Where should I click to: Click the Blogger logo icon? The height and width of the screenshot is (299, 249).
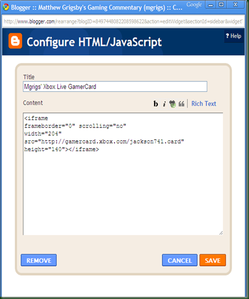(15, 41)
